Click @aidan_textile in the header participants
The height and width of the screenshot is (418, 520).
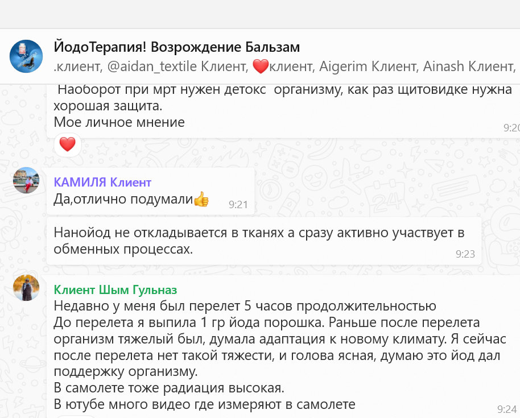pos(145,67)
